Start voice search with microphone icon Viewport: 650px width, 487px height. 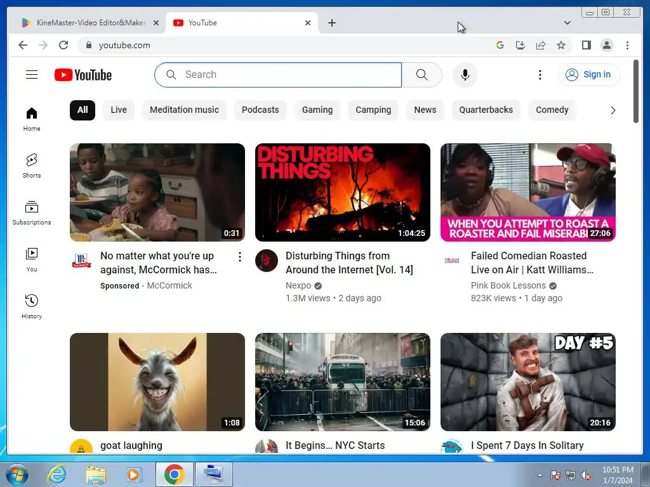point(465,75)
